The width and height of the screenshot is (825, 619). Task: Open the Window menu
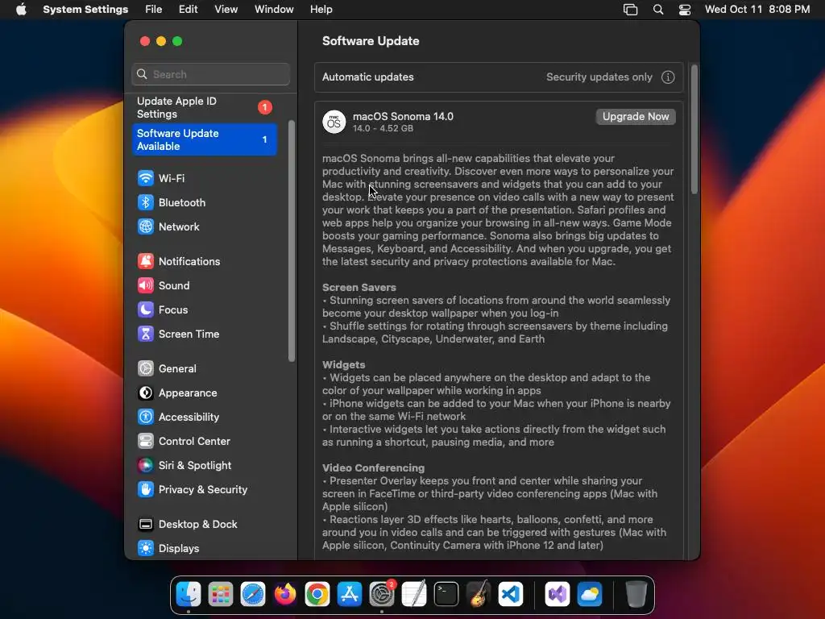coord(274,10)
